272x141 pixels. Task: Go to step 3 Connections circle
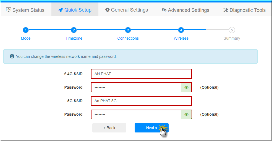tap(128, 30)
